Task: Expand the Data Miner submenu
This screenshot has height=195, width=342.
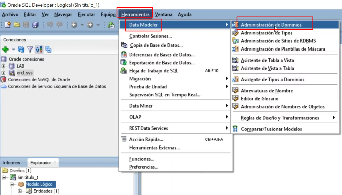Action: [x=227, y=106]
